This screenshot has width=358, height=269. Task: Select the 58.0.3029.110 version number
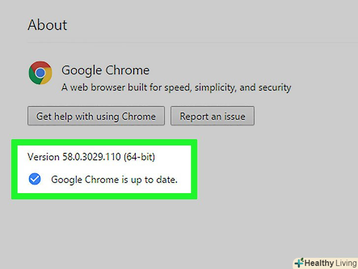(90, 157)
